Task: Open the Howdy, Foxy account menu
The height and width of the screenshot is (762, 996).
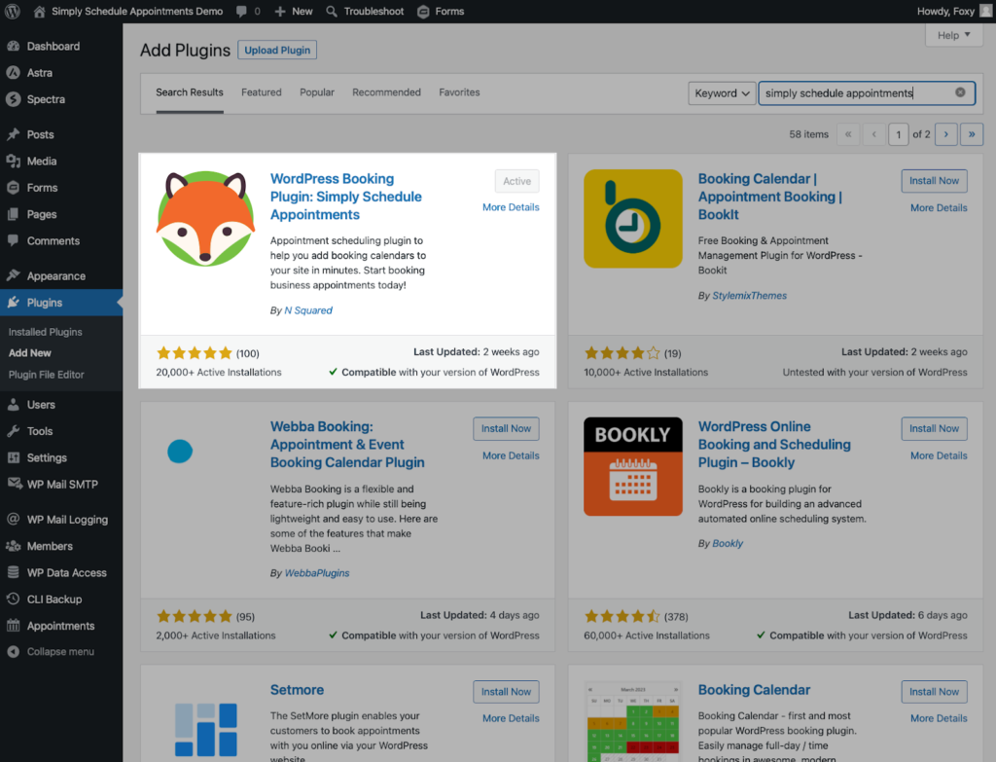Action: 954,11
